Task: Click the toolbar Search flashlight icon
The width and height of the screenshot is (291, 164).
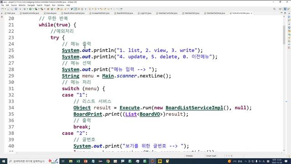Action: (65, 9)
